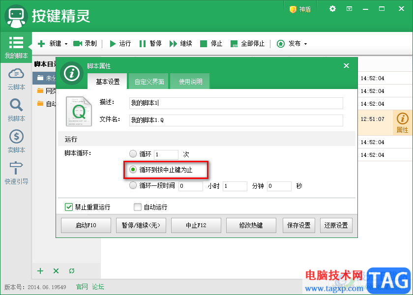The width and height of the screenshot is (413, 295).
Task: Select first folder in 脚本目录 list
Action: (44, 78)
